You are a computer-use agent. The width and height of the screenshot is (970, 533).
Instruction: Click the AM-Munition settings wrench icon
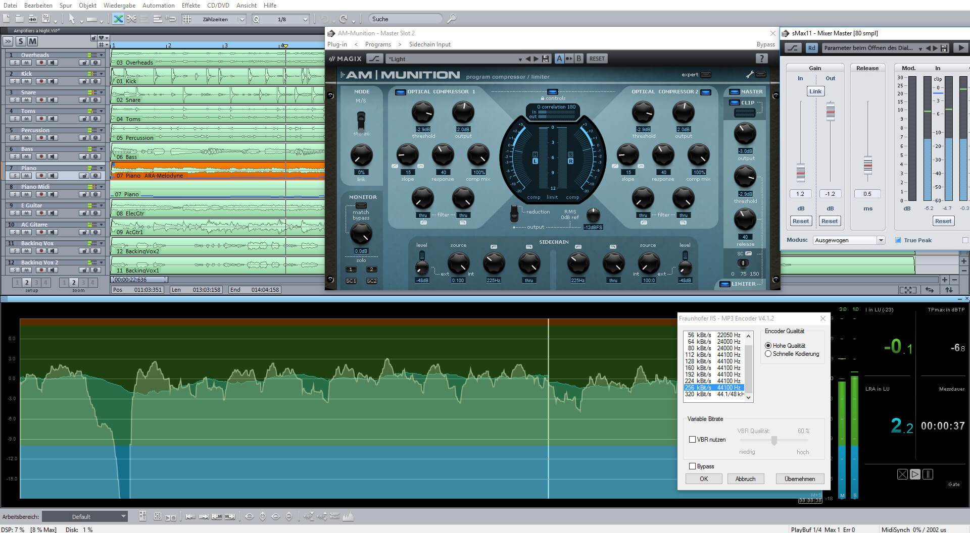click(x=750, y=75)
